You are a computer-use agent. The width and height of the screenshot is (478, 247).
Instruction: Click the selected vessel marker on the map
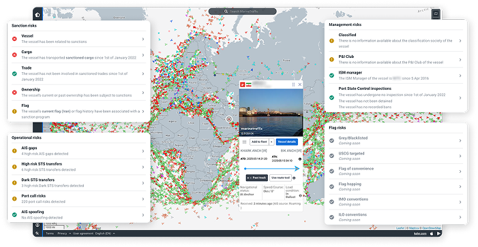pos(229,119)
